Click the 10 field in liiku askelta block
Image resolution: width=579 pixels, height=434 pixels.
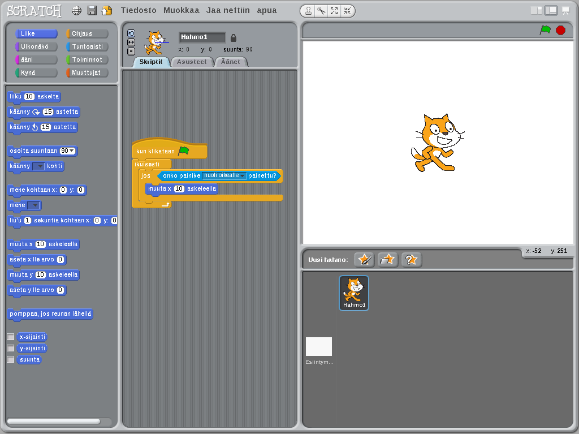click(x=29, y=97)
